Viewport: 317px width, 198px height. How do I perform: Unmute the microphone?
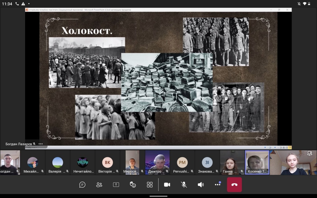[x=184, y=185]
